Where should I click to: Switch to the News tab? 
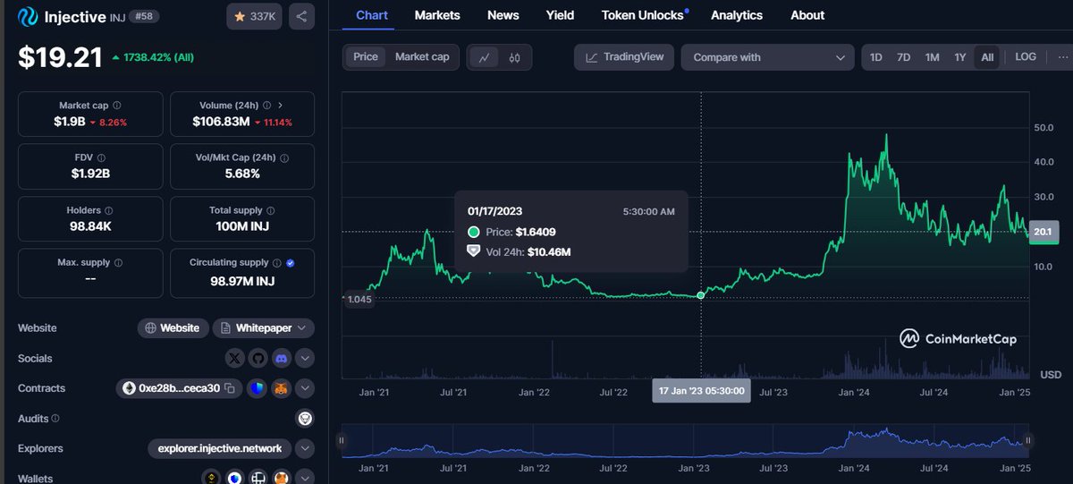pos(503,15)
